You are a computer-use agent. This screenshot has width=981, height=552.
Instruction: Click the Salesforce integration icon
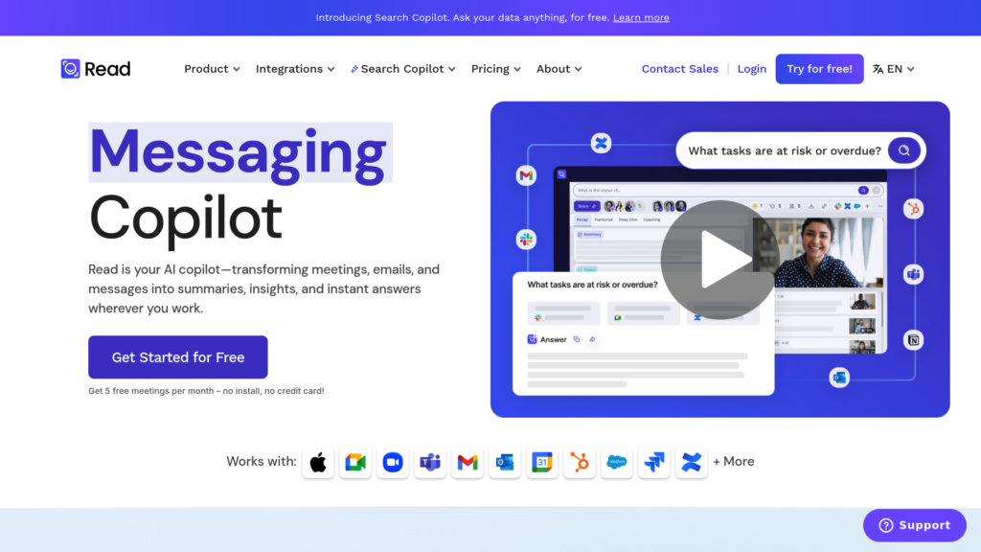[617, 462]
